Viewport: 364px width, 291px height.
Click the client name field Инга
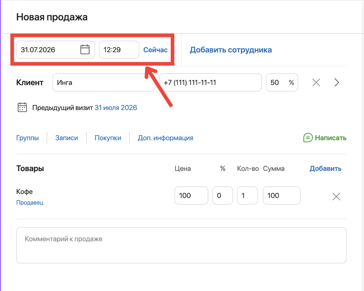tap(104, 82)
